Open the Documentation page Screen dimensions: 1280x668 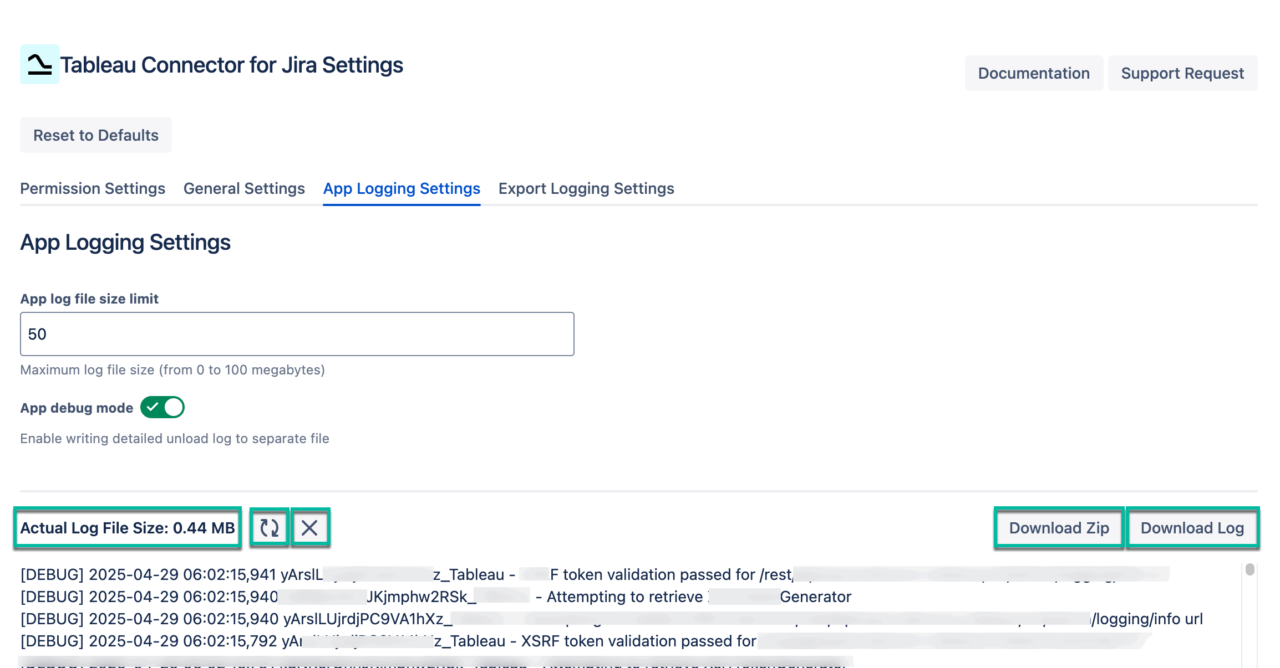tap(1034, 73)
